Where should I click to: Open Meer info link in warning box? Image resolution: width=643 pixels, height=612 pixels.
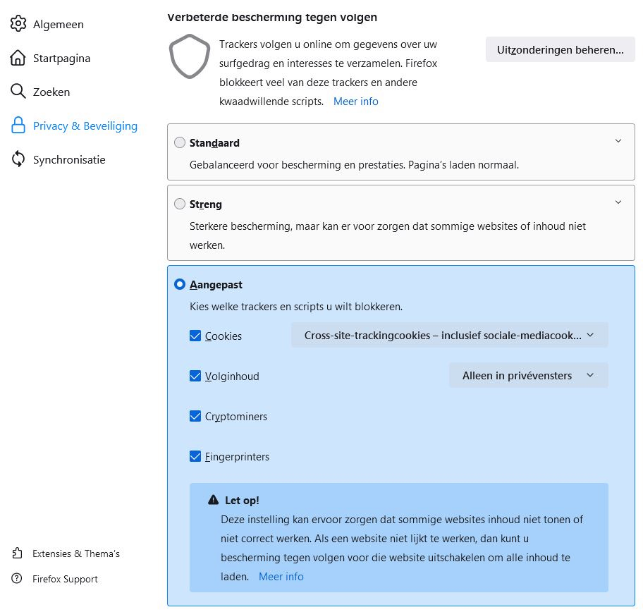tap(281, 576)
